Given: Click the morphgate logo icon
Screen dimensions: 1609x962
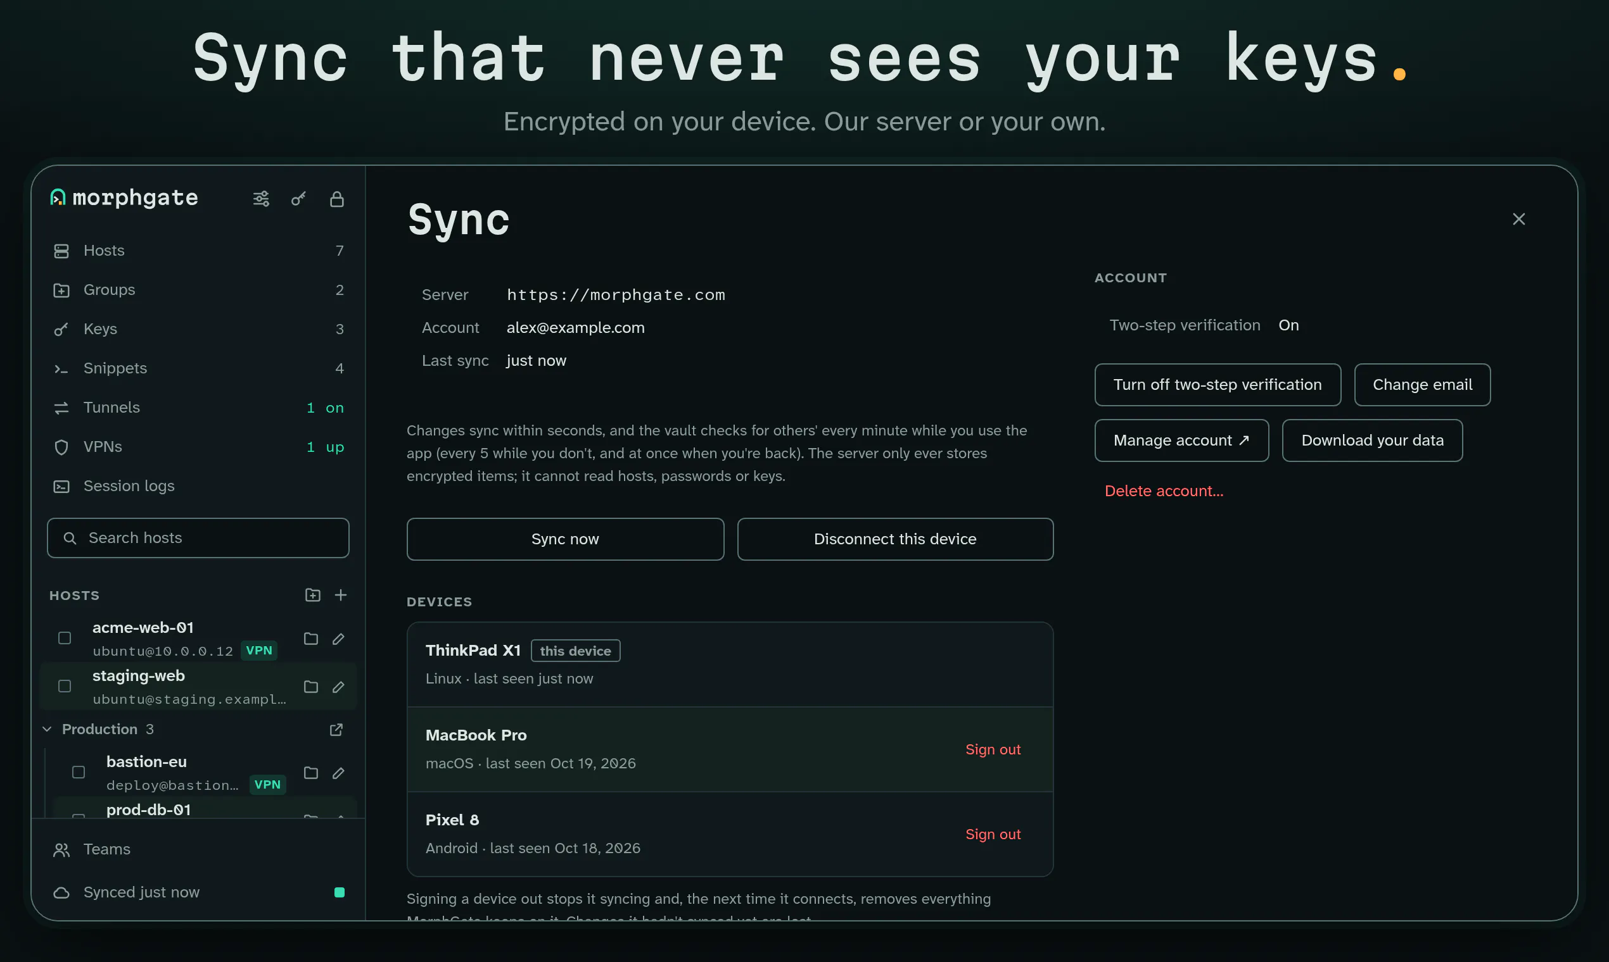Looking at the screenshot, I should click(58, 197).
